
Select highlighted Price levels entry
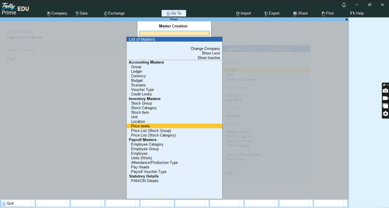(x=174, y=126)
